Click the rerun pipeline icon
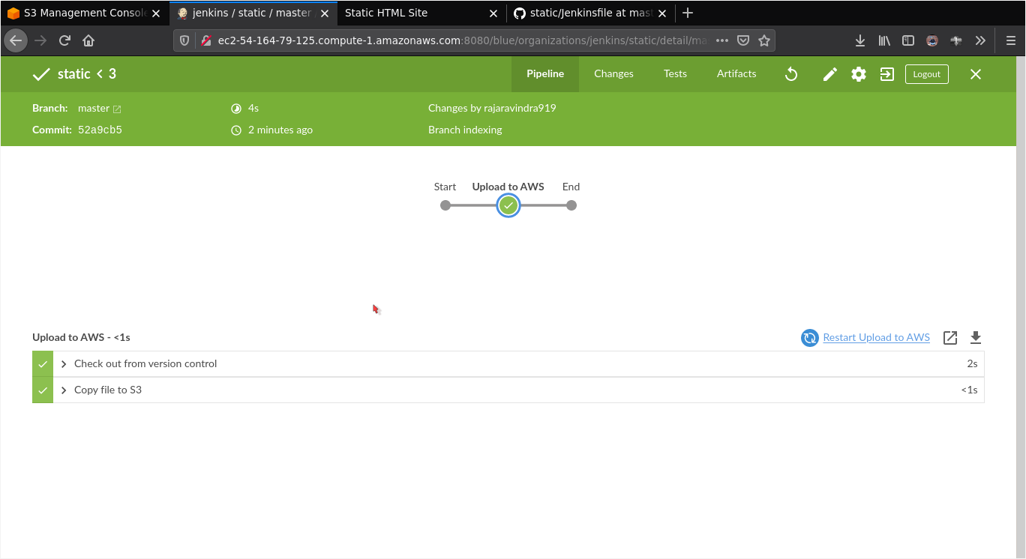The width and height of the screenshot is (1026, 559). pyautogui.click(x=791, y=74)
